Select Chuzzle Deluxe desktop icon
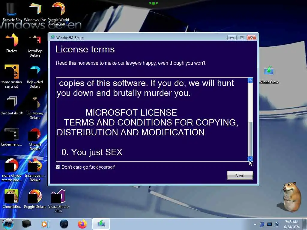Image resolution: width=307 pixels, height=230 pixels. (x=35, y=139)
